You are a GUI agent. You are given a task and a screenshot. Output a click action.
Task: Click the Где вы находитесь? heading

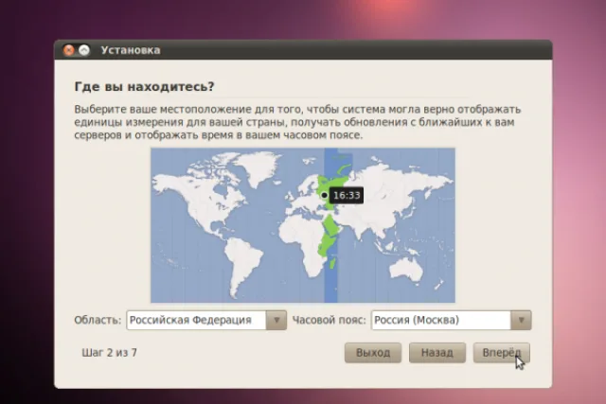pos(144,86)
